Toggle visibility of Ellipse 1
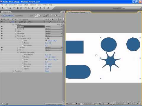The image size is (142, 106). pyautogui.click(x=2, y=31)
